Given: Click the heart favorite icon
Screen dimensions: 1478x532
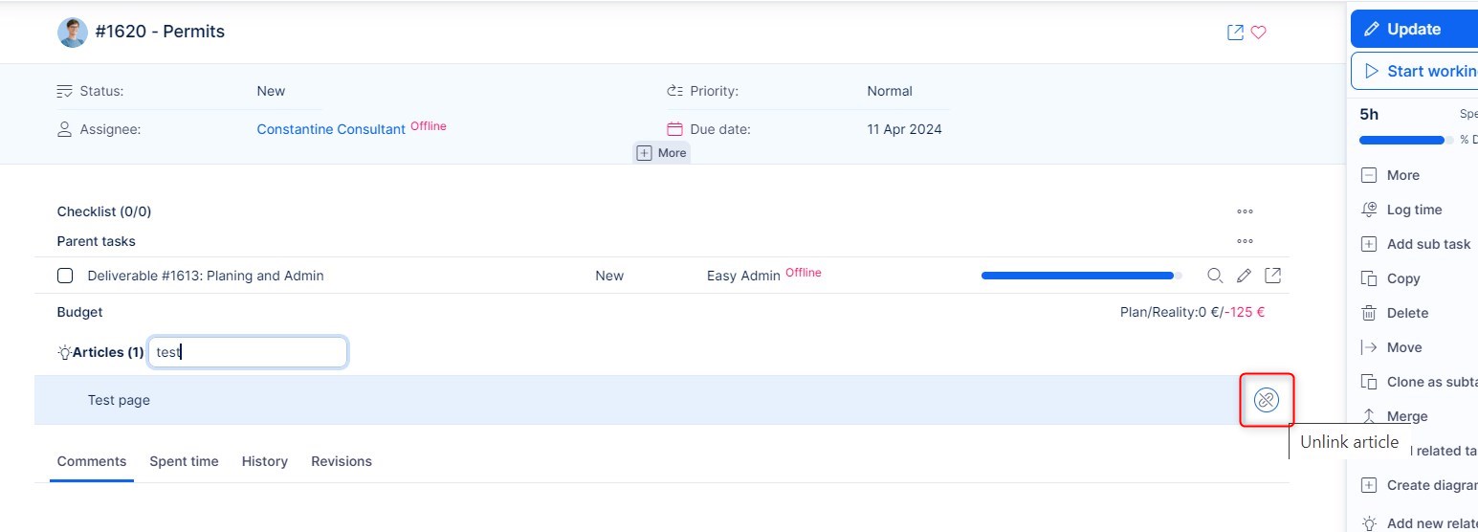Looking at the screenshot, I should (1259, 33).
